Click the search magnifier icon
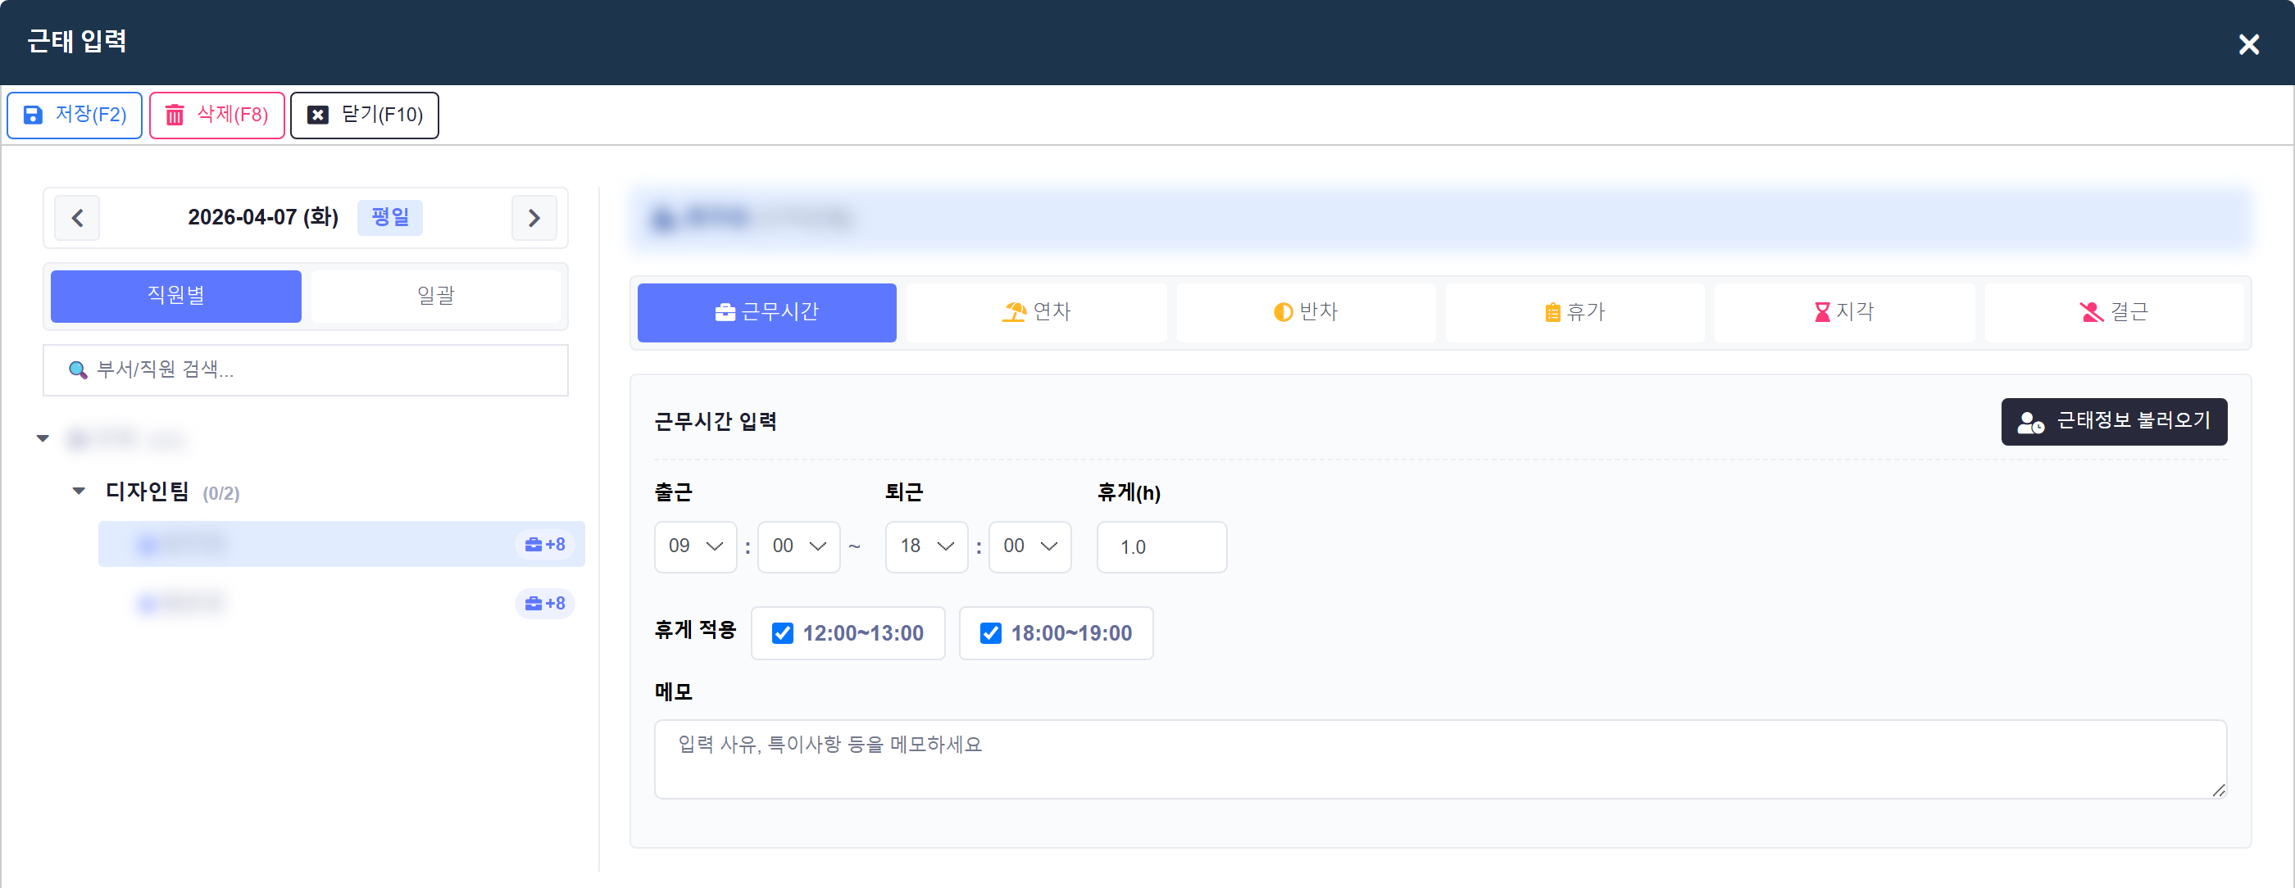 pos(78,369)
